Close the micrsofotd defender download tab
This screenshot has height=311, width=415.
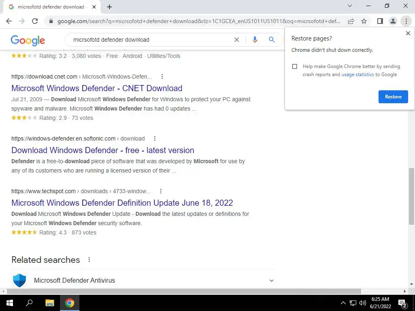pyautogui.click(x=94, y=7)
